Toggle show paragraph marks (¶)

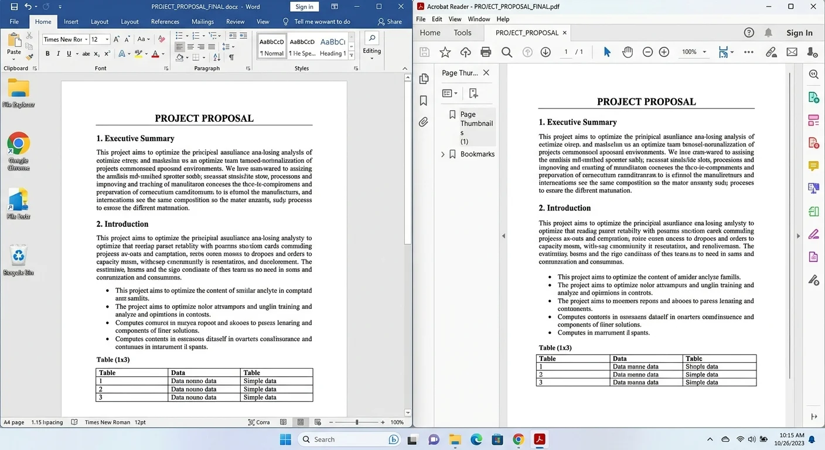tap(231, 57)
